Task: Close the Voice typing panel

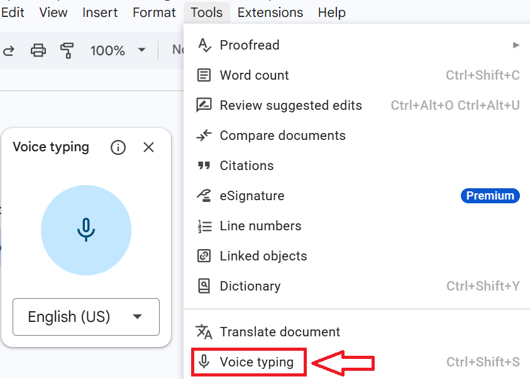Action: [148, 147]
